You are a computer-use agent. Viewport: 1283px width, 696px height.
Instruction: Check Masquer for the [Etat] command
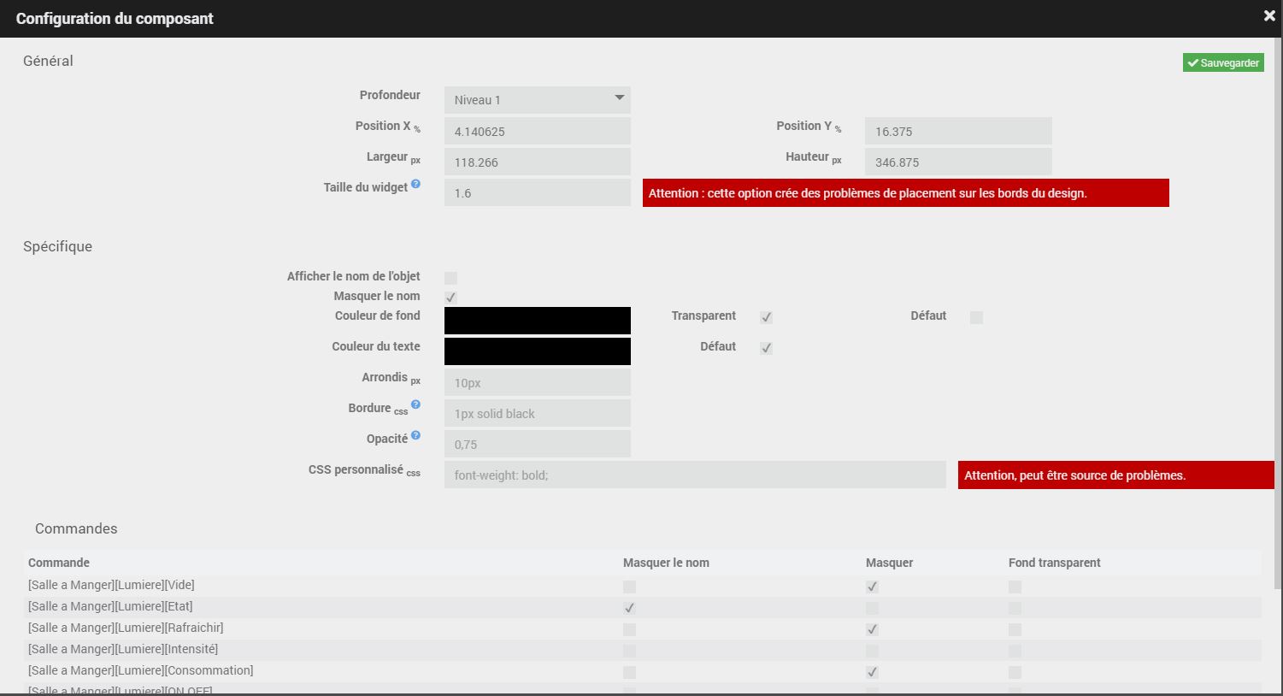[x=872, y=608]
